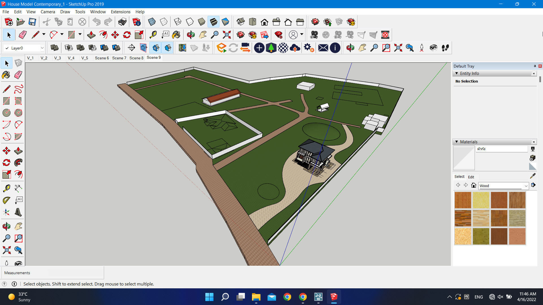Open the Draw menu
Viewport: 543px width, 305px height.
tap(65, 12)
